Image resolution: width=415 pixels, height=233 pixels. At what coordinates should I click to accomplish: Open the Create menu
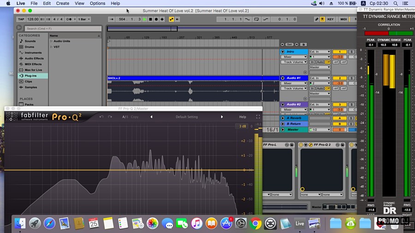62,3
